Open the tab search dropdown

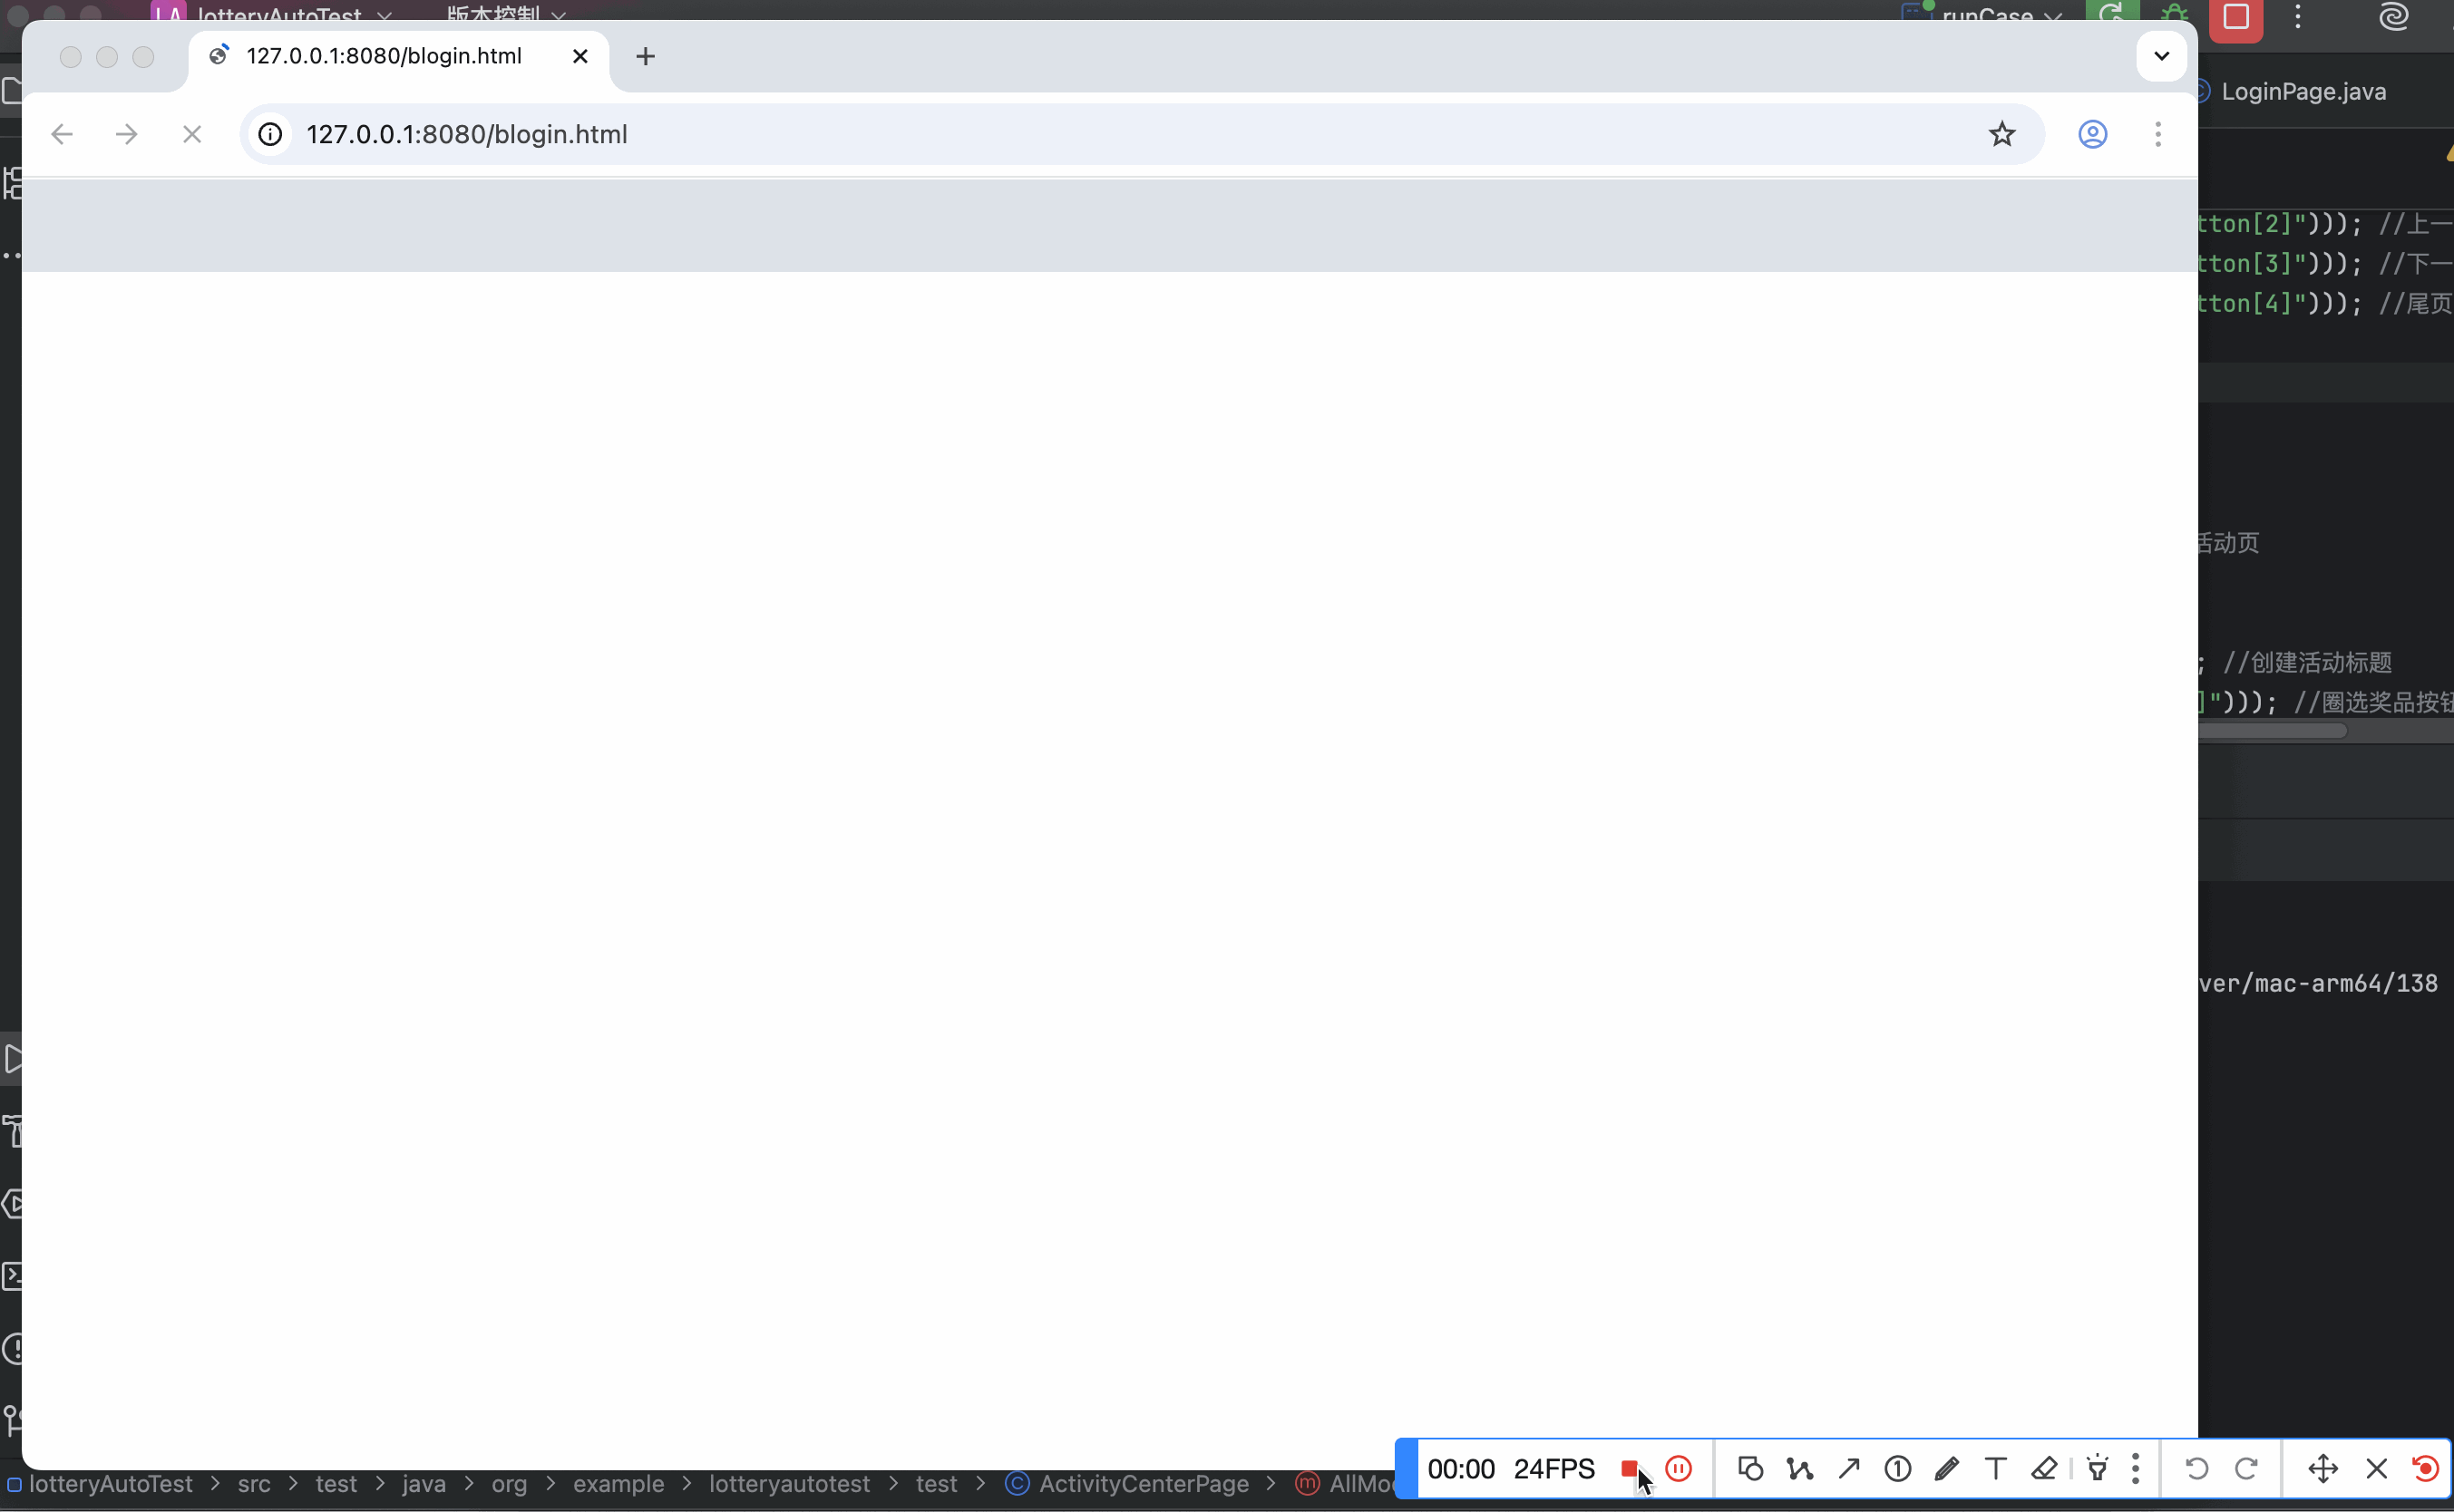pyautogui.click(x=2161, y=56)
